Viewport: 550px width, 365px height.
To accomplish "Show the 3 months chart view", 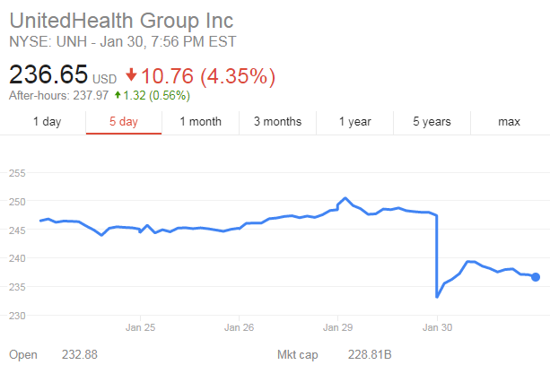I will click(277, 122).
